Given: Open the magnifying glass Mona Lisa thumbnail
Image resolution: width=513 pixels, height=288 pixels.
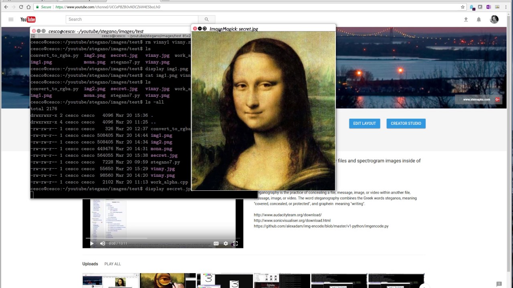Looking at the screenshot, I should point(168,281).
